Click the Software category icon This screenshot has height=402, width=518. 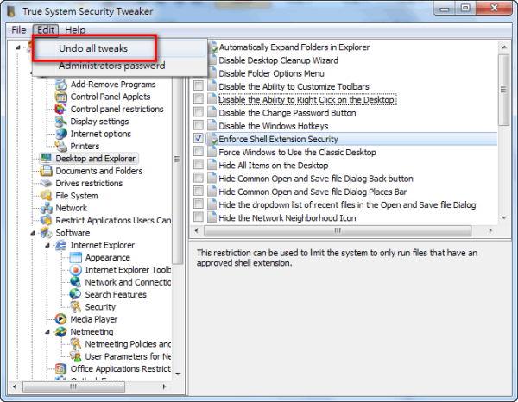pyautogui.click(x=46, y=233)
